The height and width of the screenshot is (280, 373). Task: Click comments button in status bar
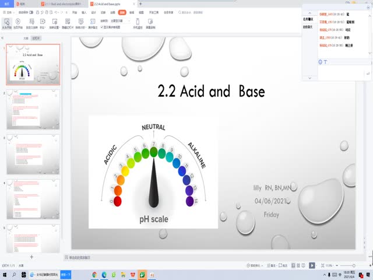pyautogui.click(x=283, y=265)
